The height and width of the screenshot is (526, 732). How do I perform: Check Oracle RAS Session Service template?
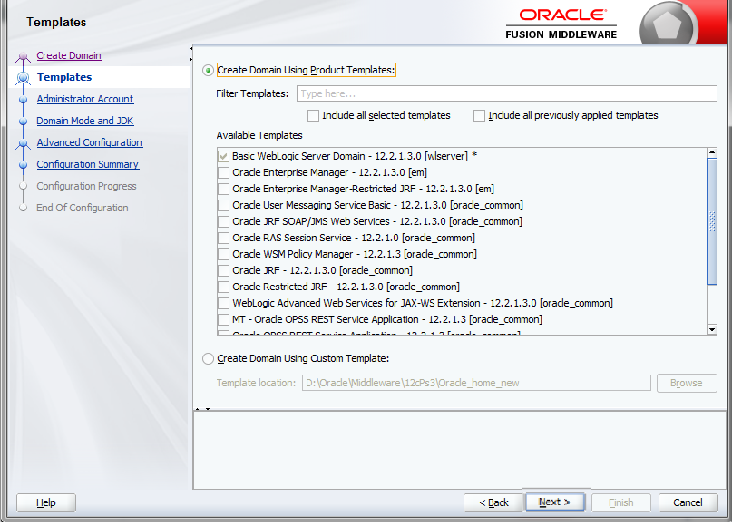point(224,238)
